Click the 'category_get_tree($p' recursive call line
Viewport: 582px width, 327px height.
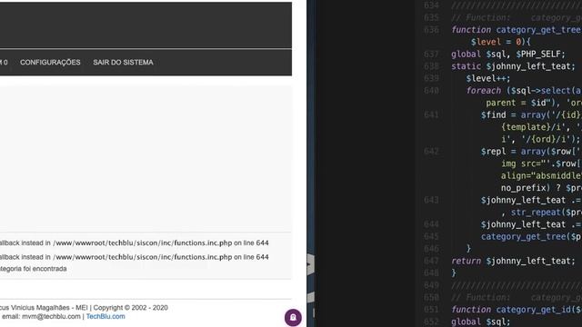[x=531, y=236]
